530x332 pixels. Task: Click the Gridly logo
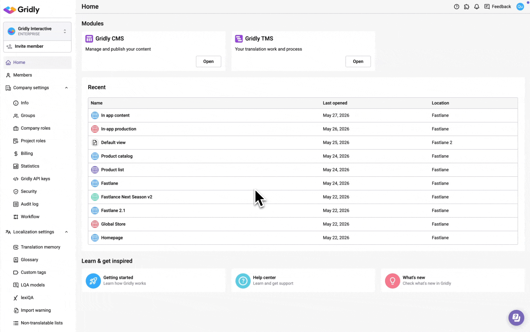(x=22, y=10)
